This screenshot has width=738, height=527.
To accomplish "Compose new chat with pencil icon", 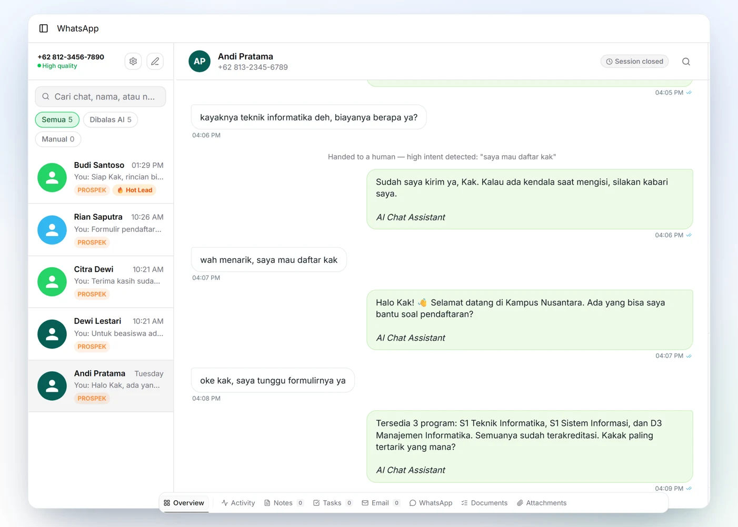I will [155, 62].
